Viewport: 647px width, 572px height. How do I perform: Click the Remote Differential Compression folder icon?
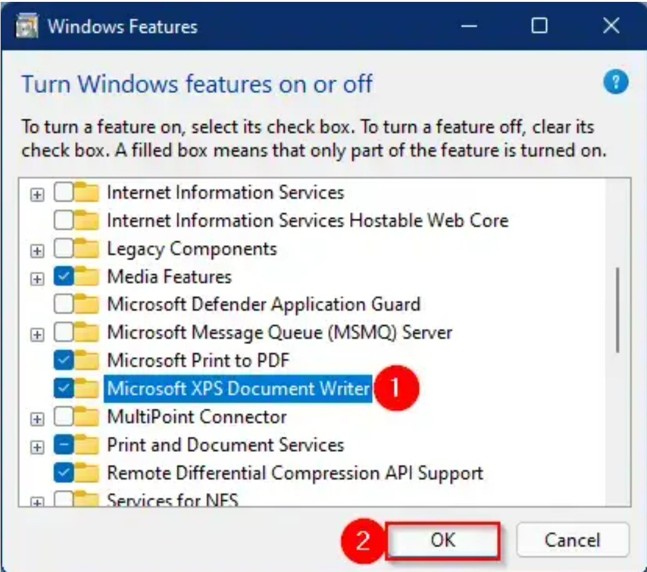(x=87, y=473)
